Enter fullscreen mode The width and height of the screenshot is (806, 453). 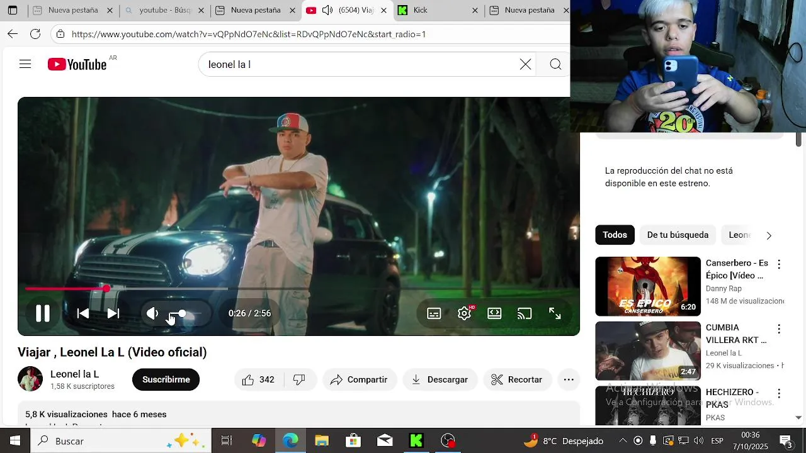(555, 313)
